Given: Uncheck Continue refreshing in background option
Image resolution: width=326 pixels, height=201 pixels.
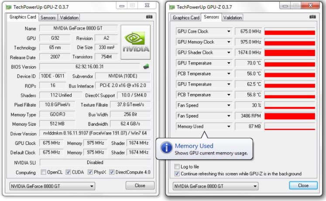Looking at the screenshot, I should click(177, 174).
